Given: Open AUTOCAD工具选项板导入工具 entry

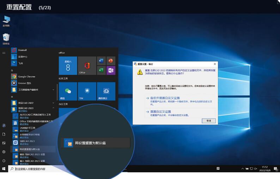Looking at the screenshot, I should tap(34, 116).
